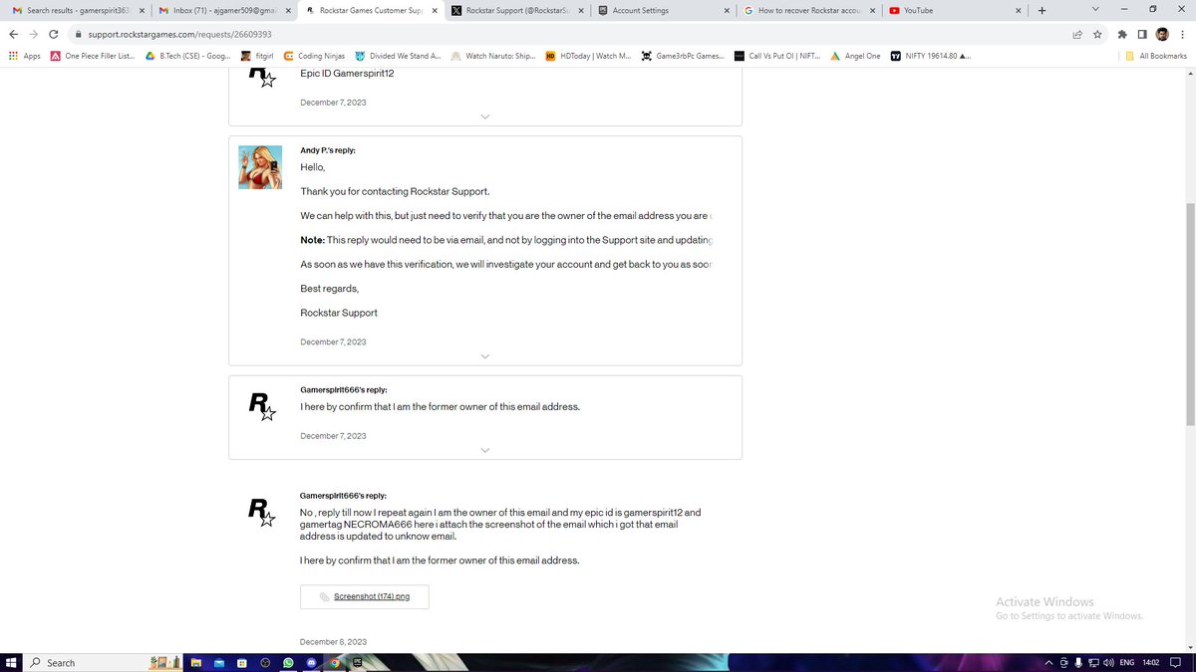Open the share this page icon
Screen dimensions: 1196x672
[x=1077, y=33]
